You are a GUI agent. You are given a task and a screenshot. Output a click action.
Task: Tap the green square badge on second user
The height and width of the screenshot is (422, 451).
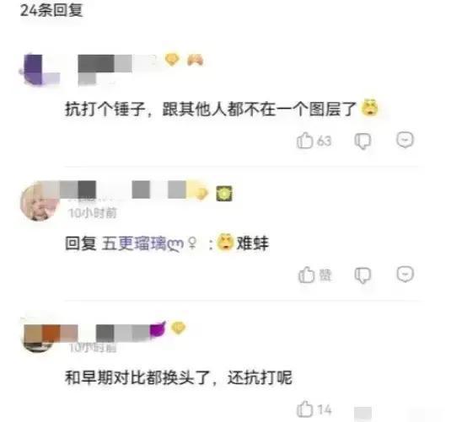coord(224,193)
